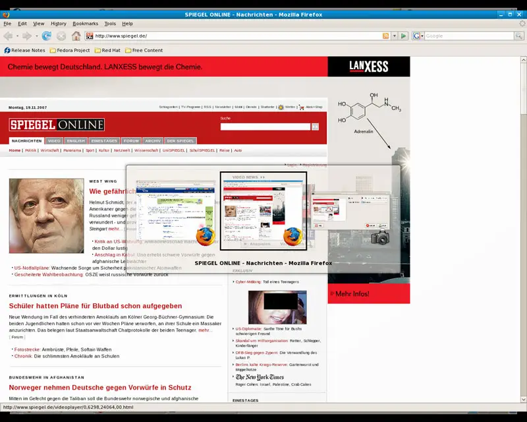Click the Kultur navigation link
527x422 pixels.
(x=104, y=150)
